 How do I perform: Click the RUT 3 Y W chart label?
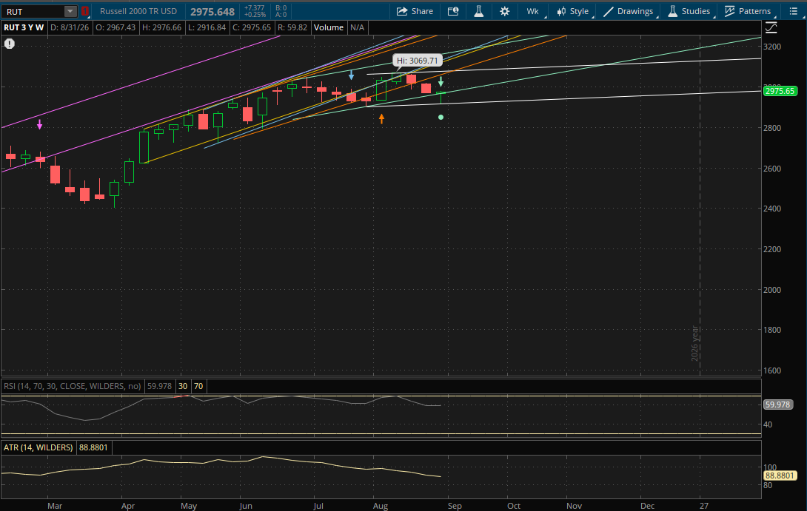(24, 28)
